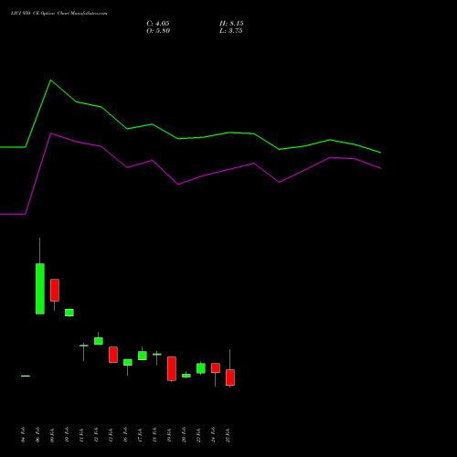Click the peak of the green indicator line
Screen dimensions: 457x457
pos(50,80)
